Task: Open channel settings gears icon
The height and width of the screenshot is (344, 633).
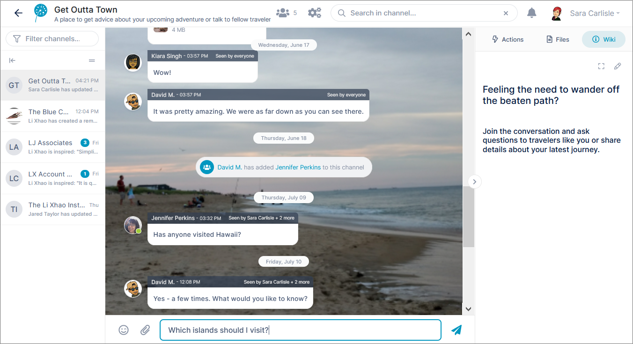Action: [315, 13]
